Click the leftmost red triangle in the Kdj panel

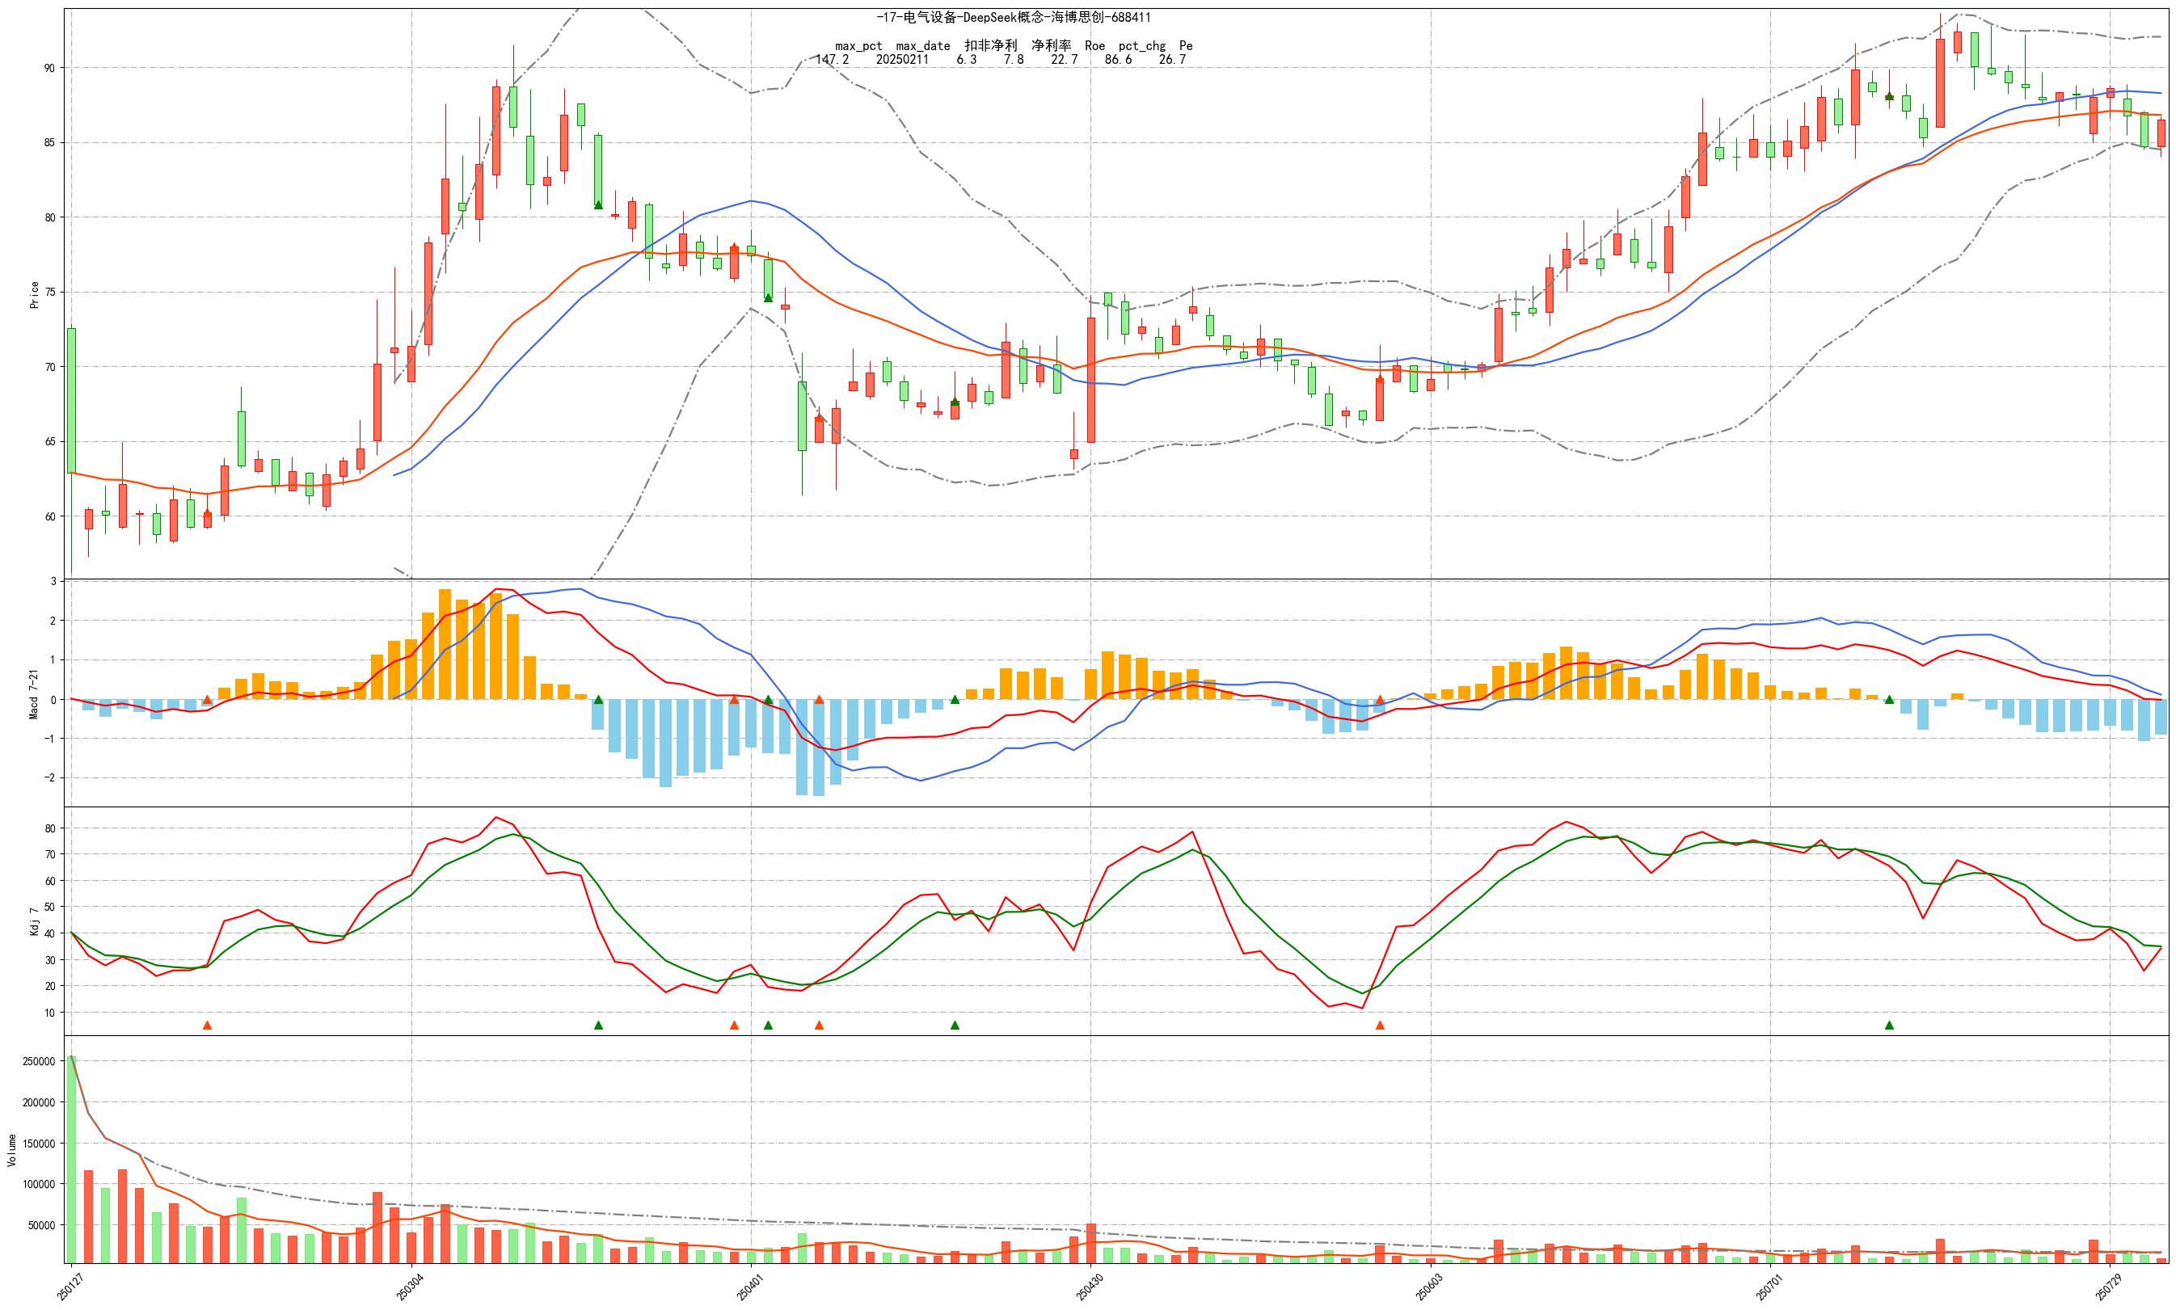point(208,1025)
